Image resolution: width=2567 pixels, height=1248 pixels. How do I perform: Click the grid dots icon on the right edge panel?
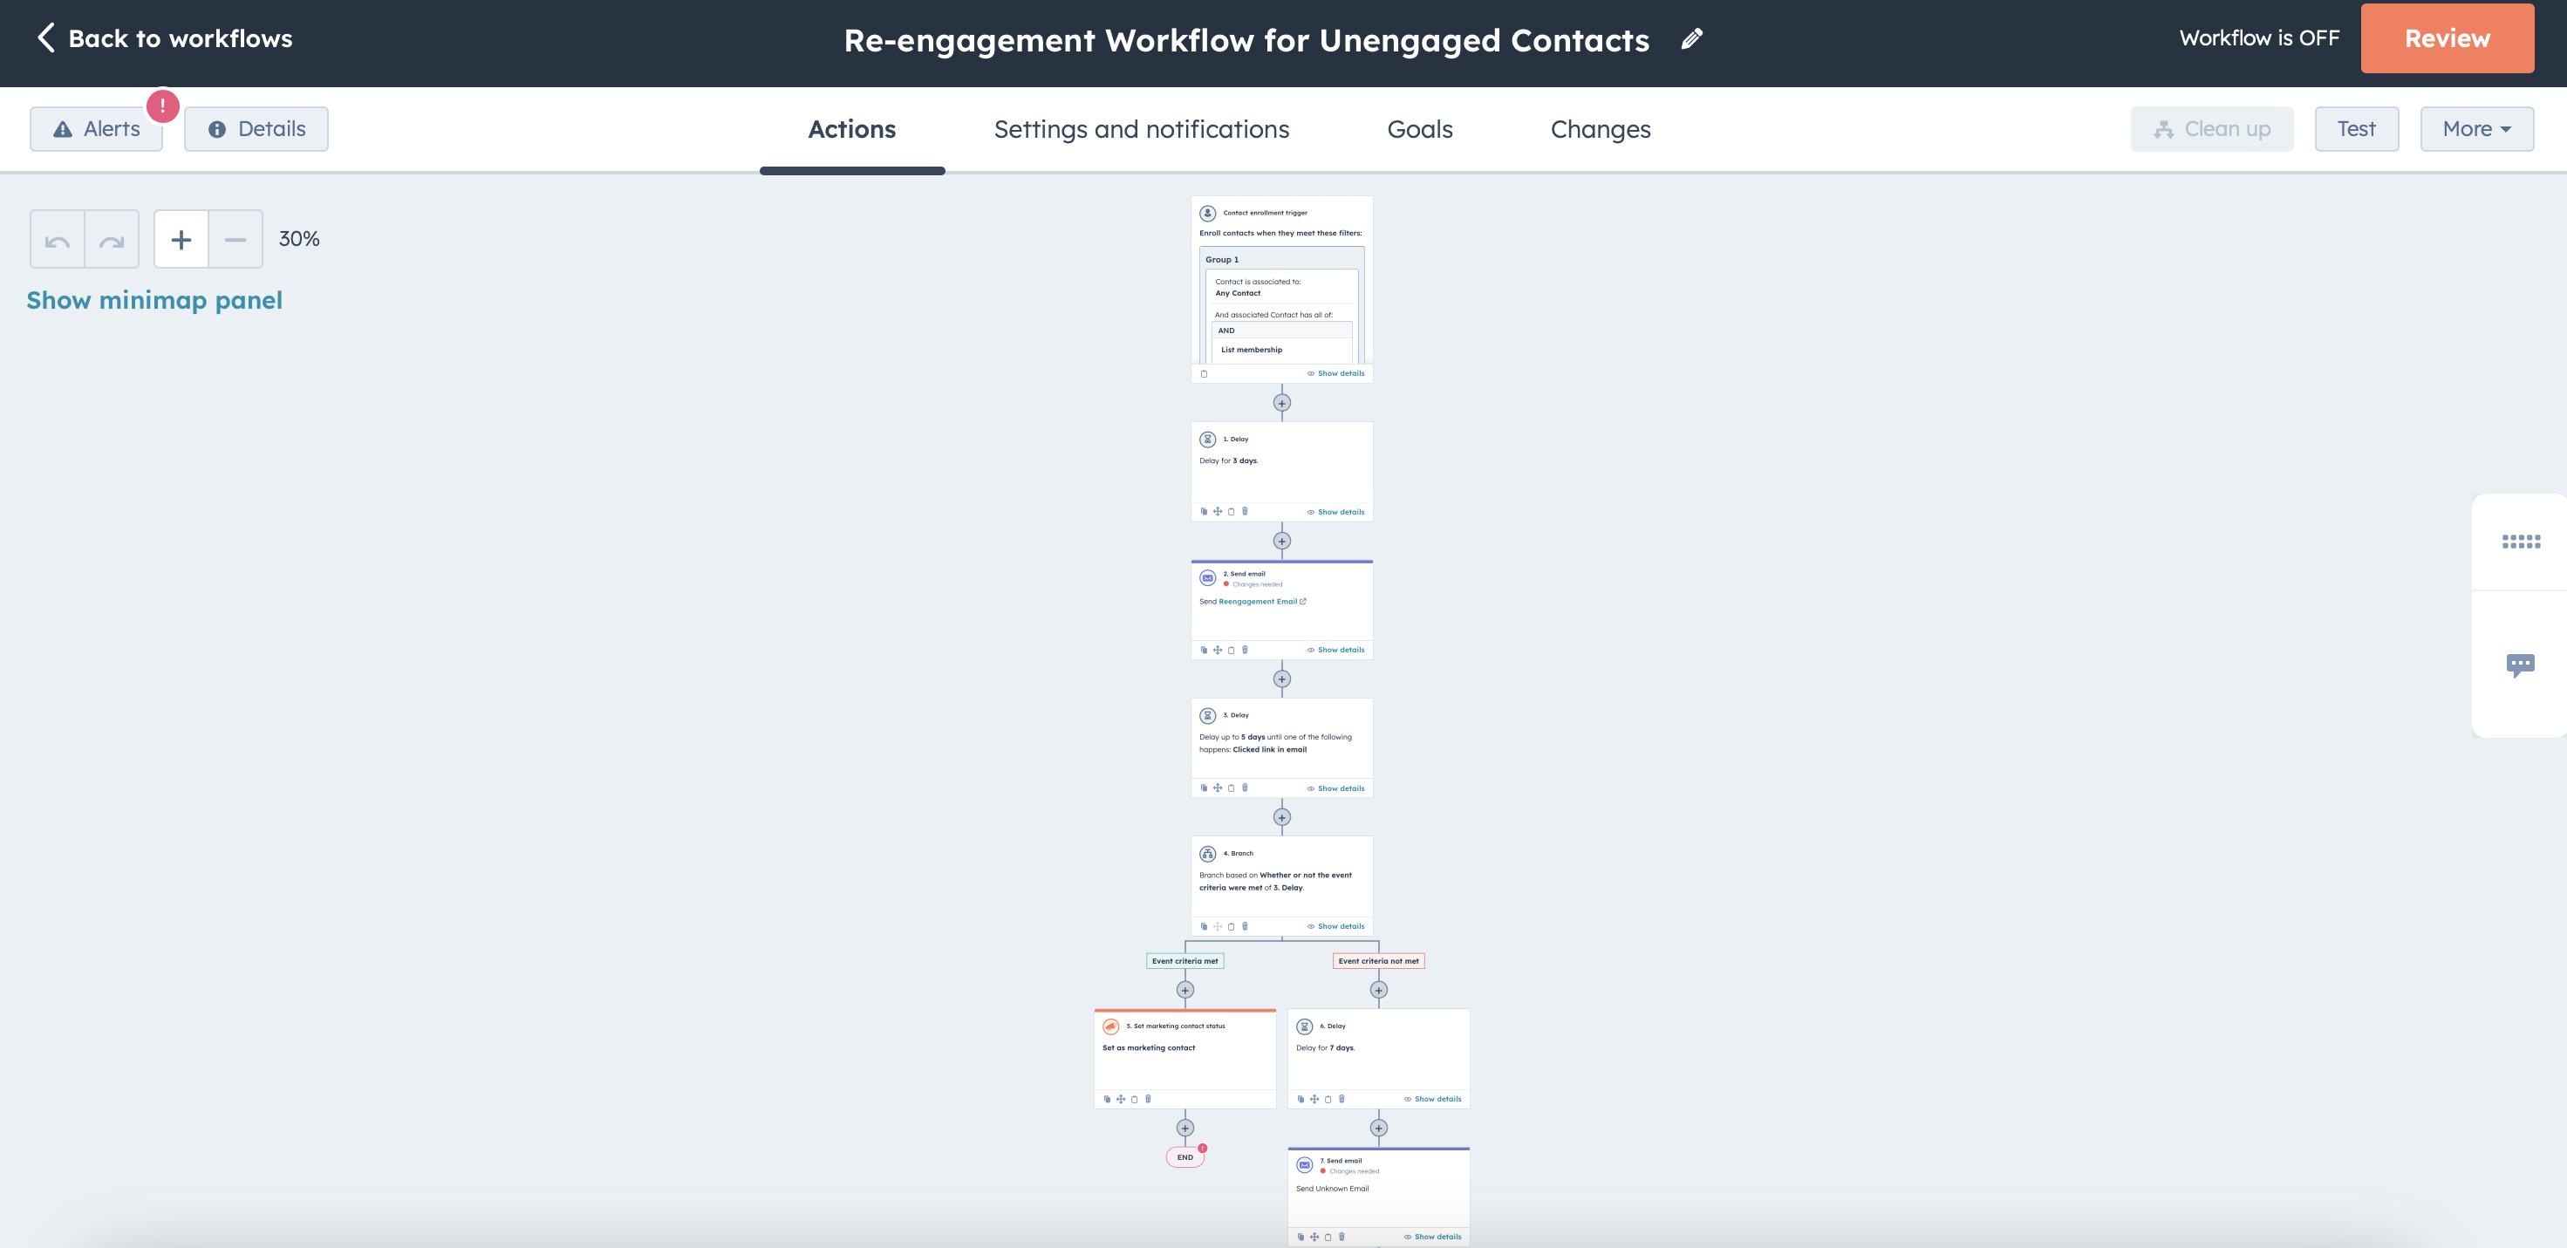(x=2521, y=541)
